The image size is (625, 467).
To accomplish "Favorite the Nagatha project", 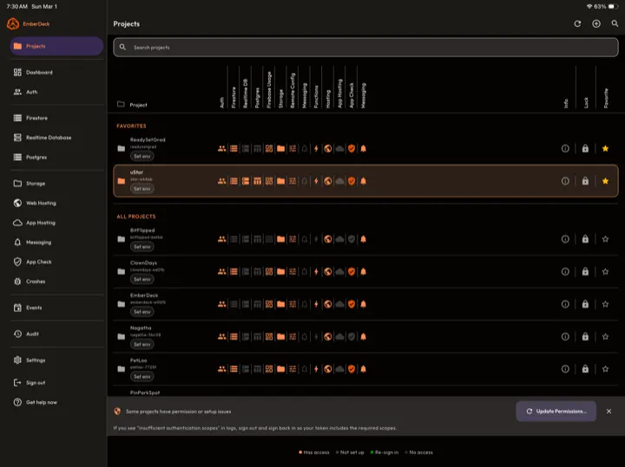I will point(605,336).
